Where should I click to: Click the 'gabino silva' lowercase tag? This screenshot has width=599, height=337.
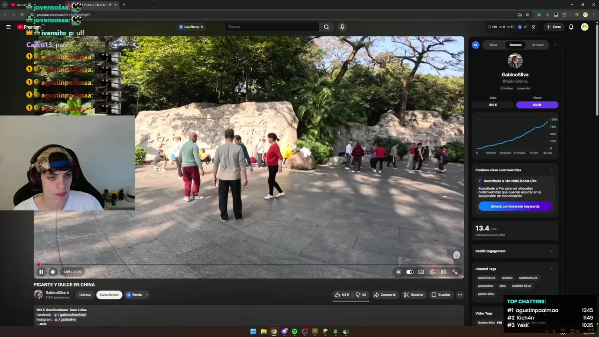pos(485,294)
